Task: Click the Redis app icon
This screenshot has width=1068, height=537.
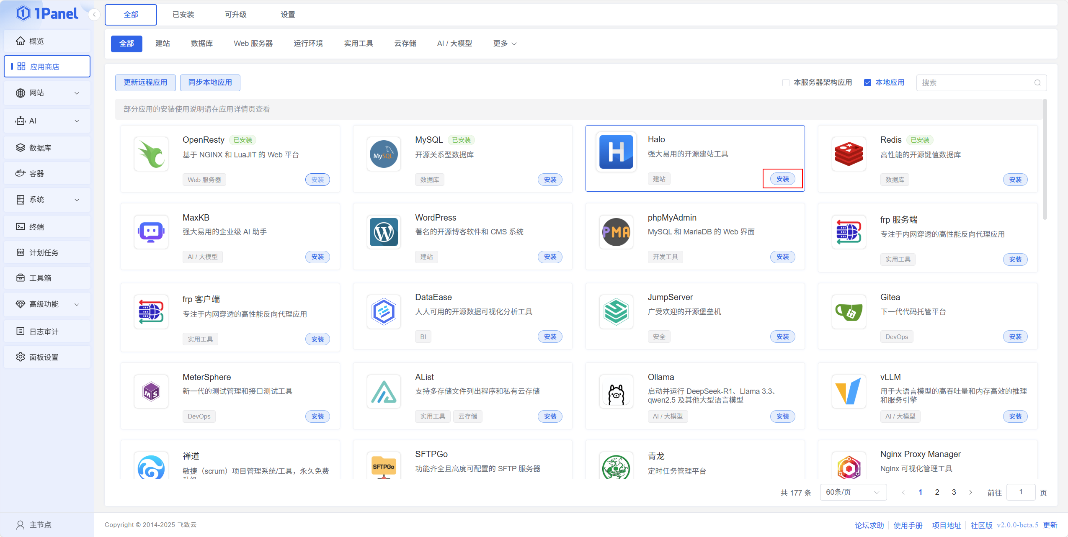Action: pos(849,154)
